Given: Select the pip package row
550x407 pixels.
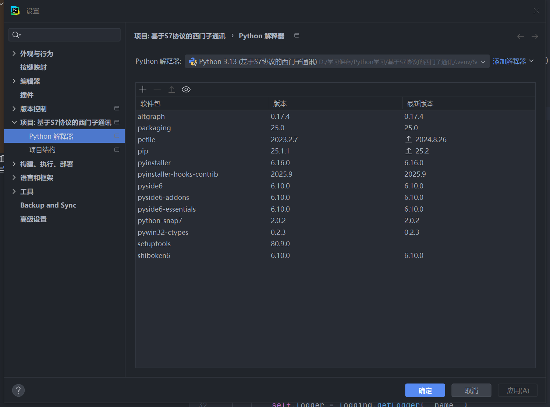Looking at the screenshot, I should pos(336,151).
